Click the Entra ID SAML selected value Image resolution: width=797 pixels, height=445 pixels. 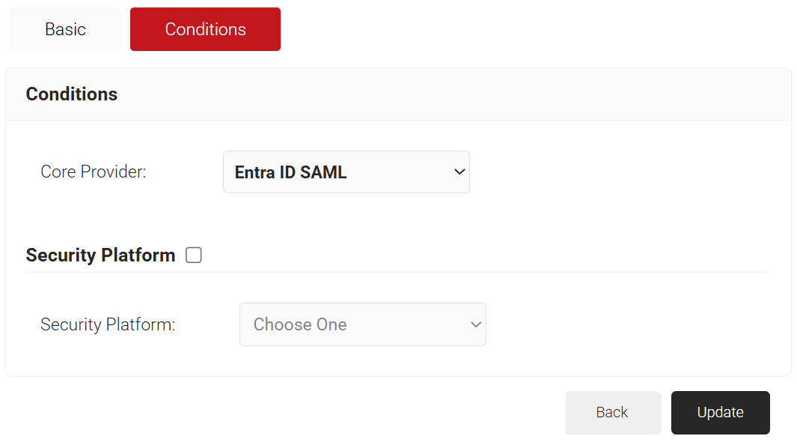(291, 172)
